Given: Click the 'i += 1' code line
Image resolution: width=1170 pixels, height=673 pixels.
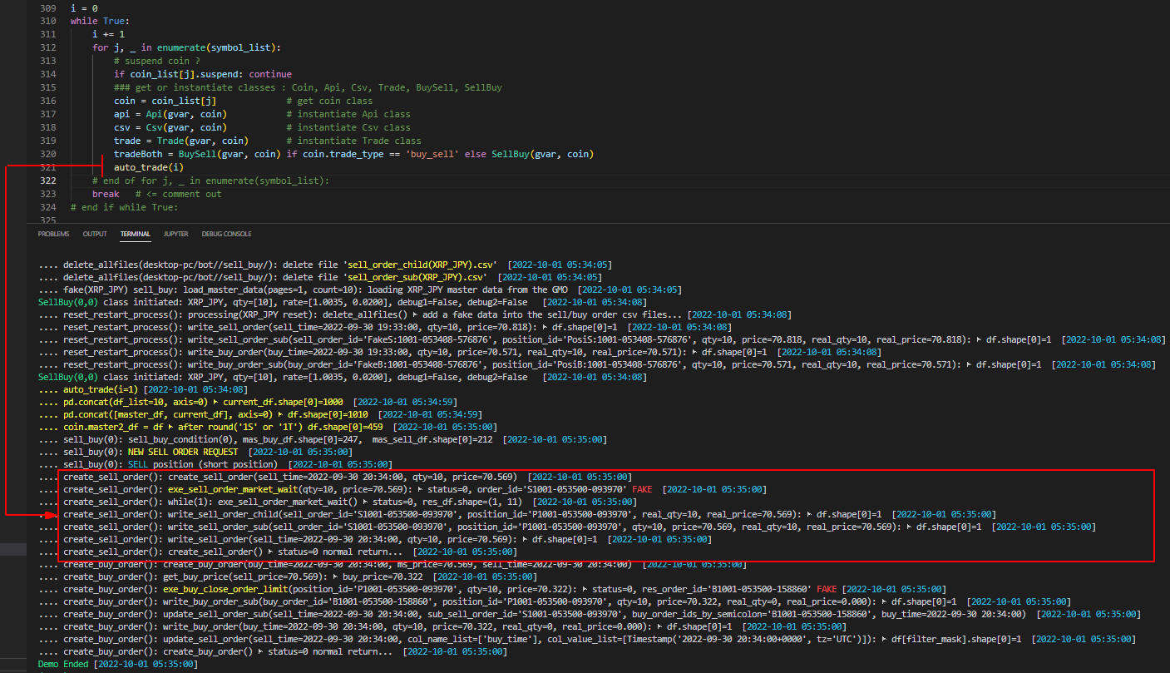Looking at the screenshot, I should coord(109,34).
